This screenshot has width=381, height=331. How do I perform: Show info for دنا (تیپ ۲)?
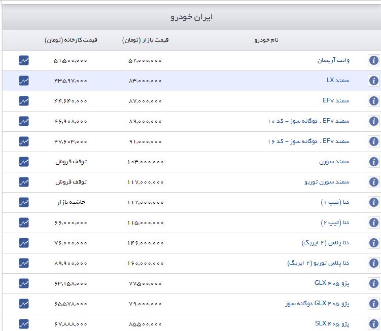[374, 223]
